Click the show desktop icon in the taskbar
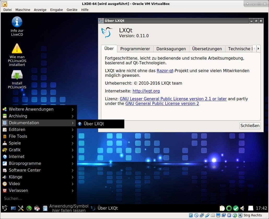Image resolution: width=269 pixels, height=219 pixels. pos(13,208)
